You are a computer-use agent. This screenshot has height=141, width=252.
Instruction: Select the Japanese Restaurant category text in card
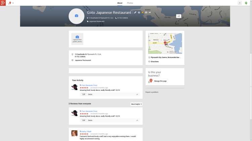[x=83, y=60]
